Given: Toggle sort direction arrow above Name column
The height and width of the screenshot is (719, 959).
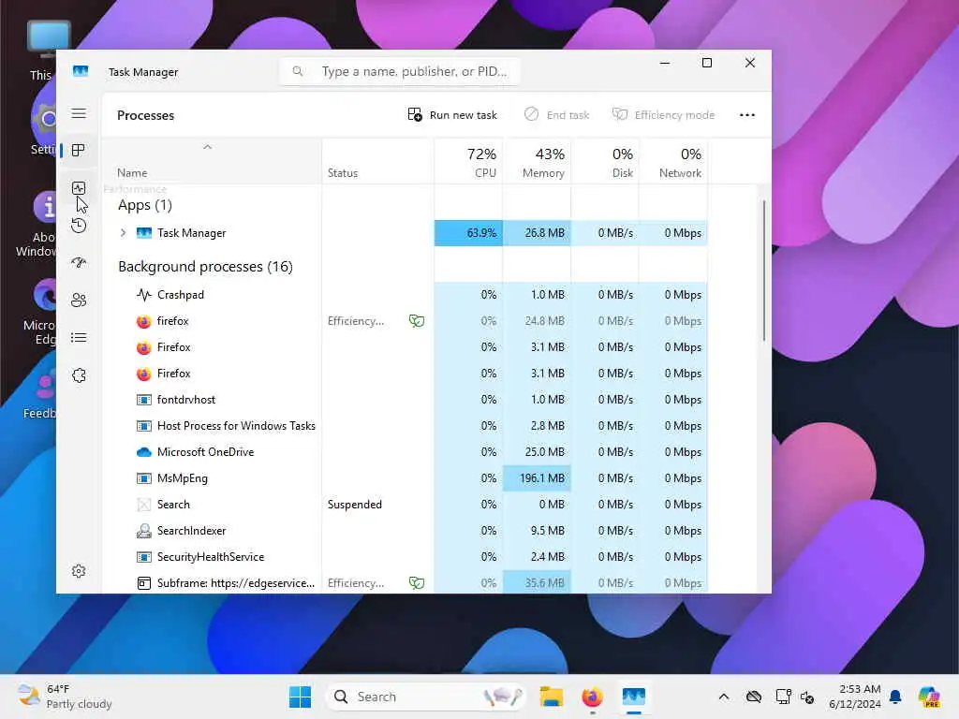Looking at the screenshot, I should [x=207, y=147].
